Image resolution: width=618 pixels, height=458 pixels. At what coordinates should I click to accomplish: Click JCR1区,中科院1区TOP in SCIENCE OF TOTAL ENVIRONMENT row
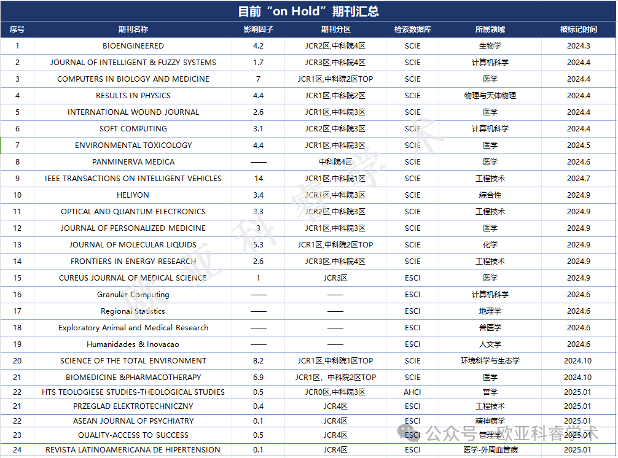(x=335, y=360)
